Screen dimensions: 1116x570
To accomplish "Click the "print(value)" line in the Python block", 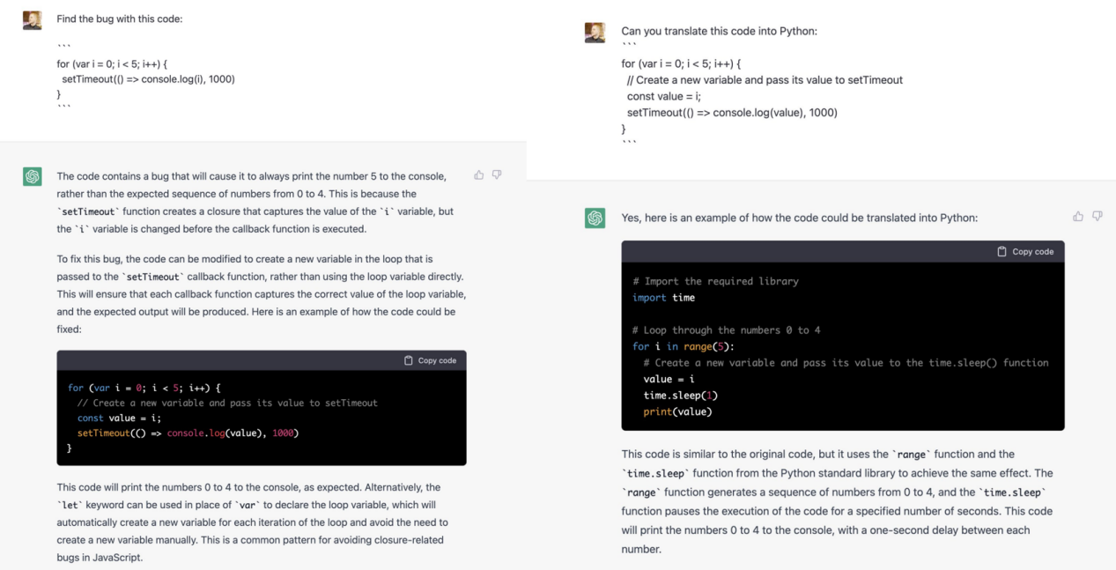I will click(x=677, y=411).
